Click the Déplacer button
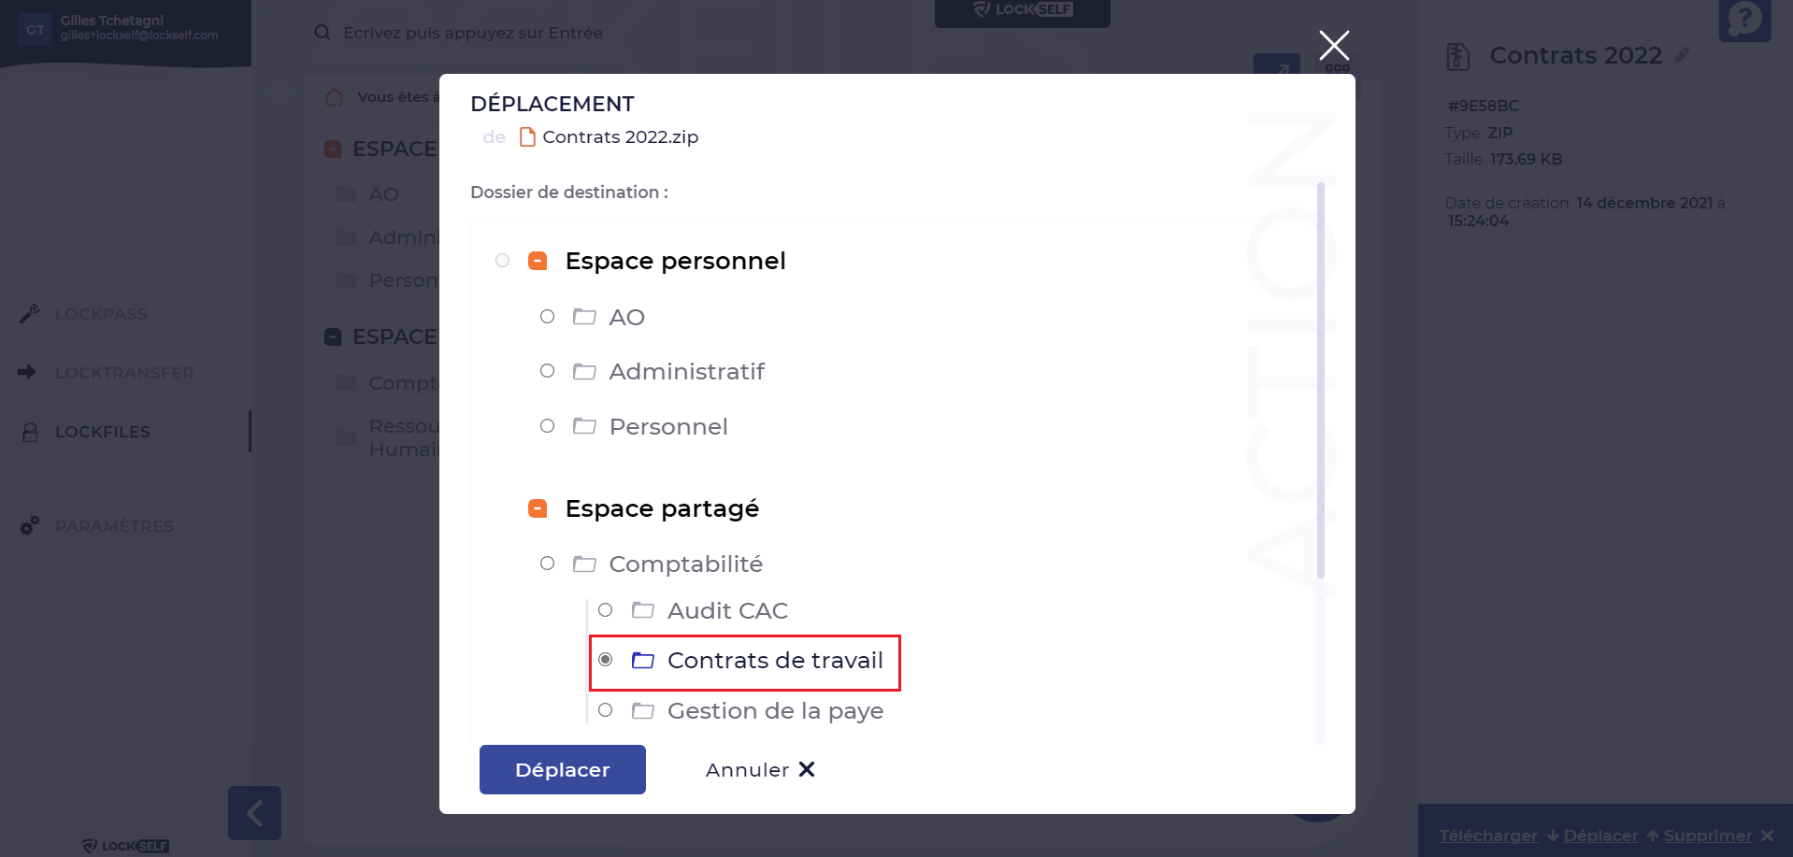The width and height of the screenshot is (1793, 857). [x=563, y=769]
